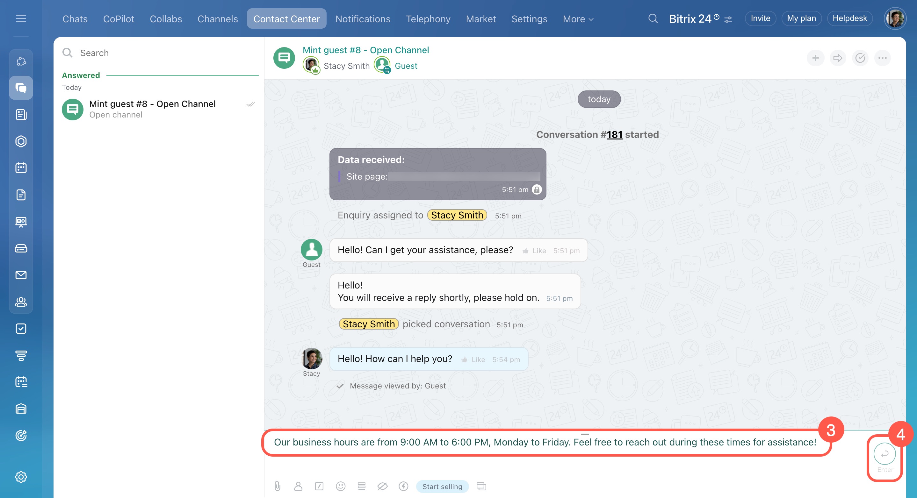The height and width of the screenshot is (498, 917).
Task: Click the paperclip attach file icon
Action: click(x=277, y=486)
